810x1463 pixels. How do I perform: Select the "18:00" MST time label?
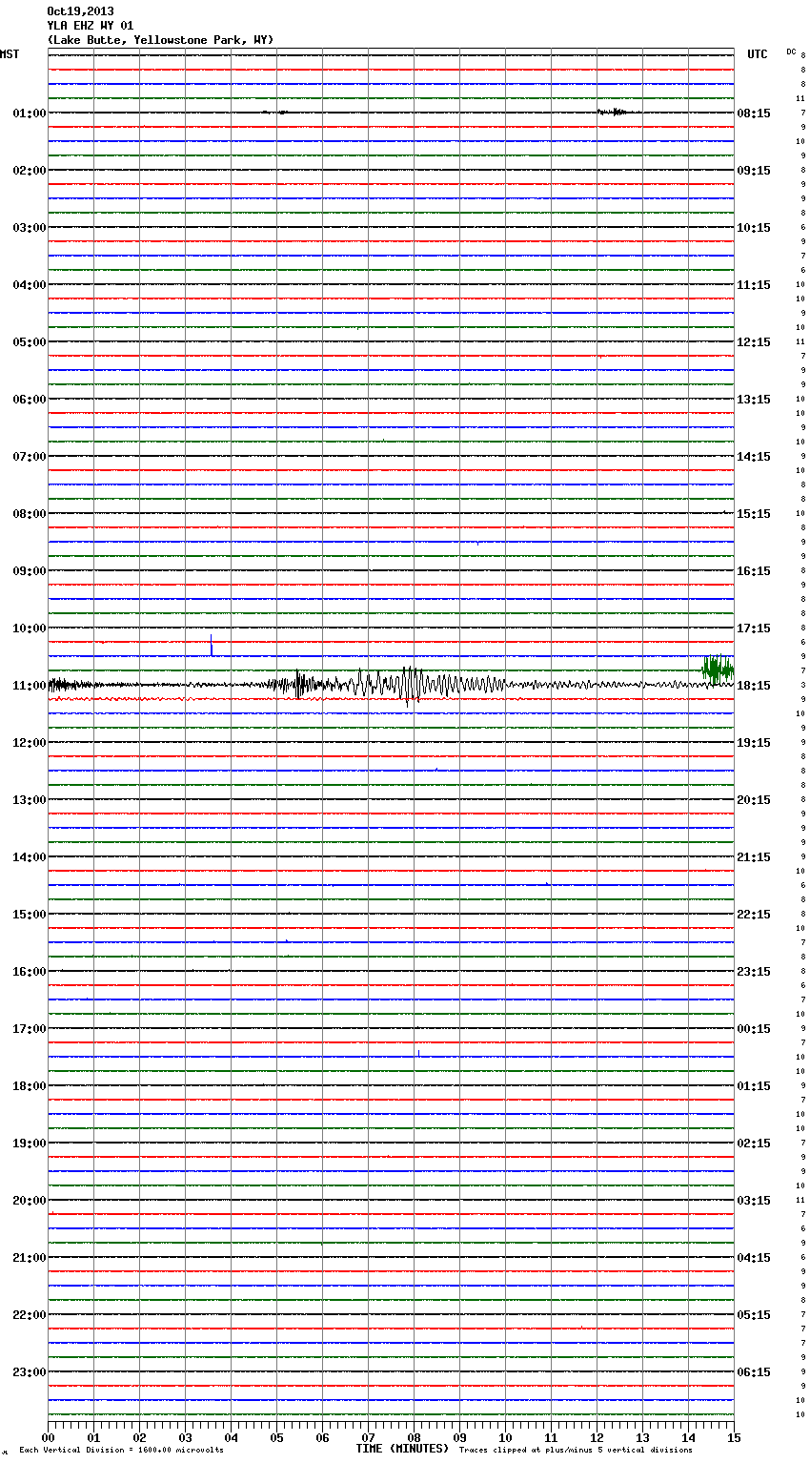pos(30,1086)
